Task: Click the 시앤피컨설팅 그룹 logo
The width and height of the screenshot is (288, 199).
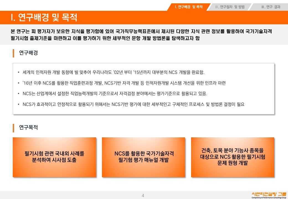Action: [x=269, y=195]
